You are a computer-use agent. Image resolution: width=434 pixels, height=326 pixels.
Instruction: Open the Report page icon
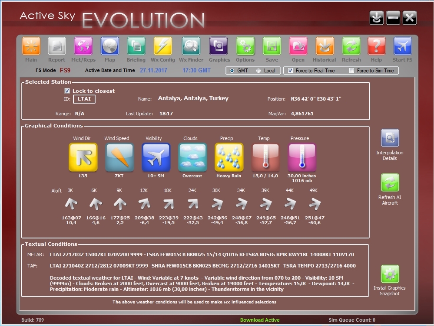[x=57, y=46]
